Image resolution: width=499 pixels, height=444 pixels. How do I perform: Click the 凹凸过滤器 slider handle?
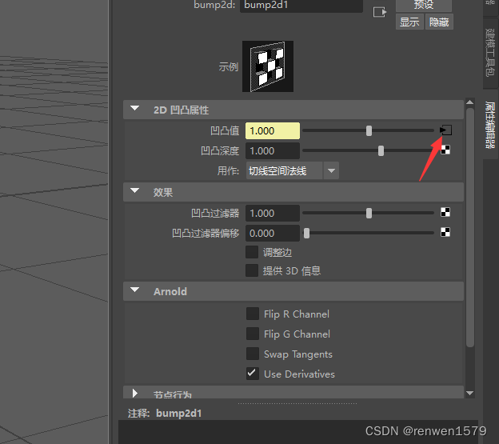click(x=369, y=213)
